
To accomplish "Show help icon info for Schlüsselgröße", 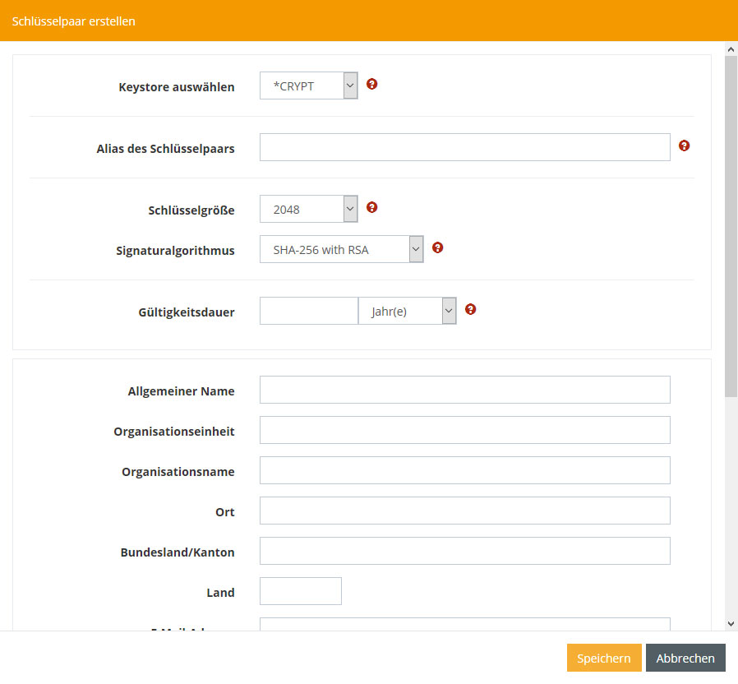I will (x=371, y=207).
